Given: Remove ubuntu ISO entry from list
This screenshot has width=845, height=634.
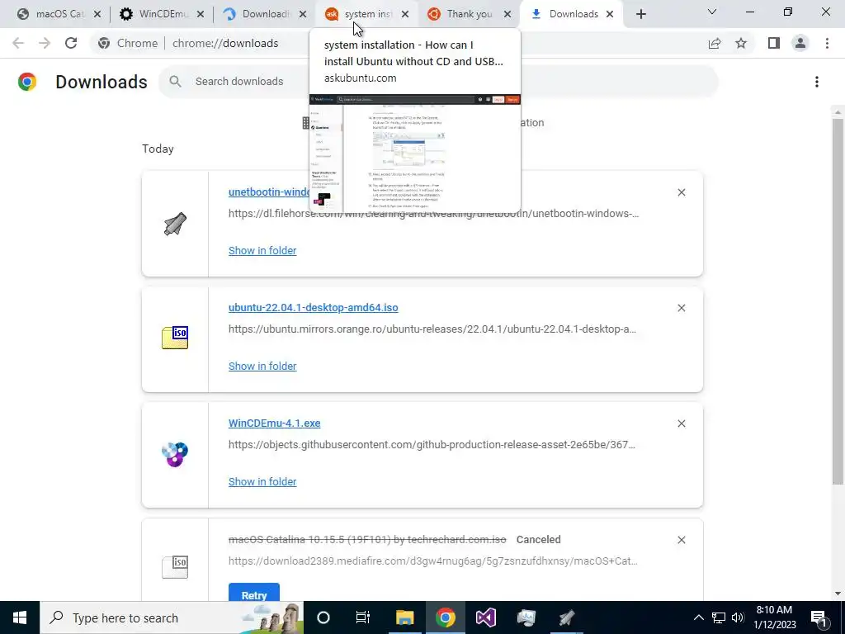Looking at the screenshot, I should 681,308.
